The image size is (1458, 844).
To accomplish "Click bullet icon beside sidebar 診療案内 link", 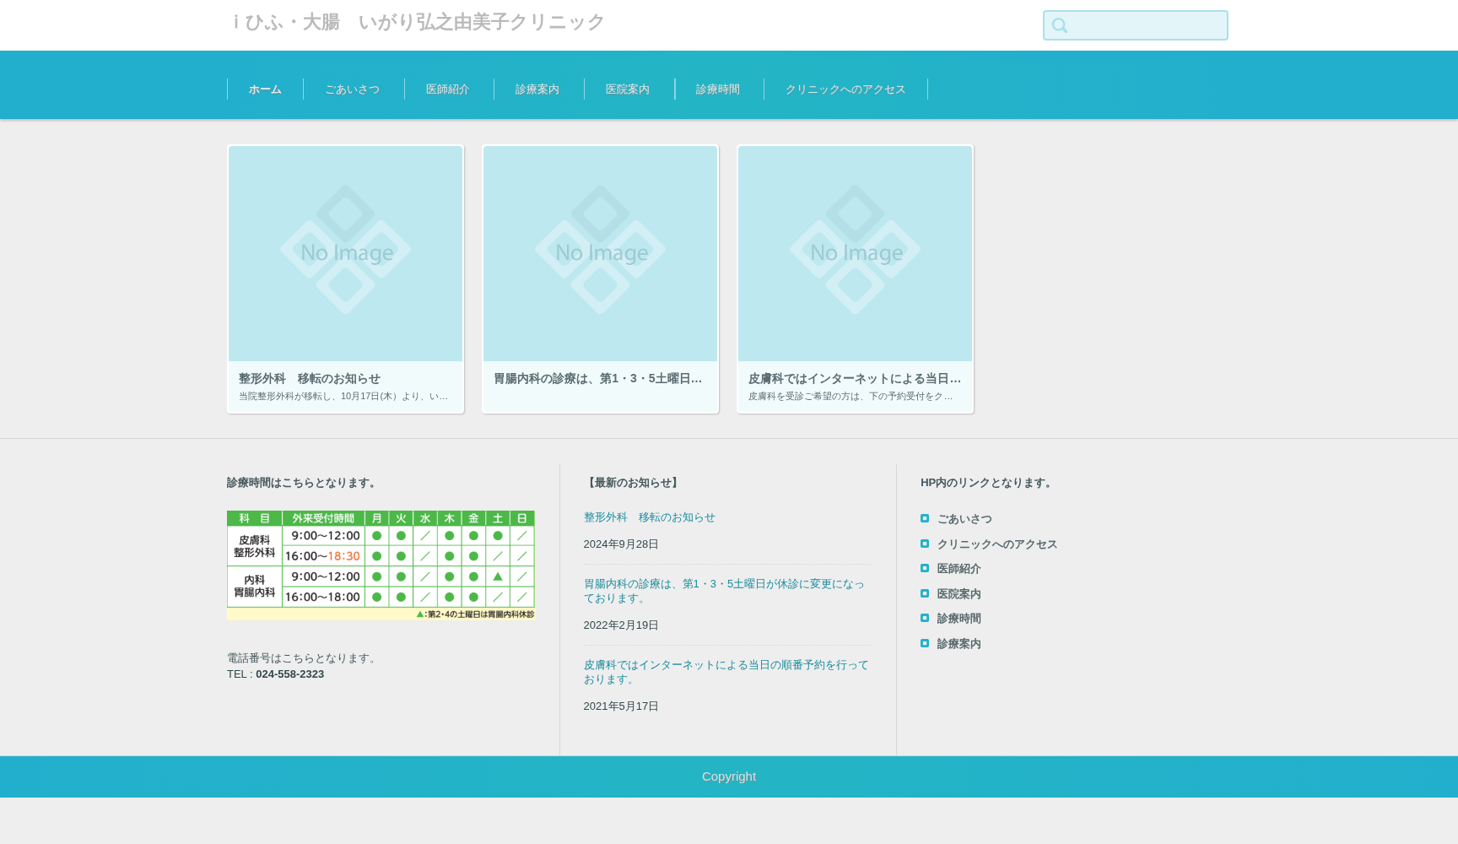I will click(x=925, y=643).
